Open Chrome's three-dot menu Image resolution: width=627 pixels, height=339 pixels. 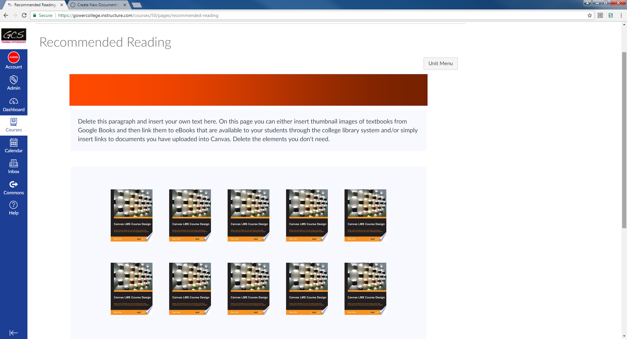[621, 15]
